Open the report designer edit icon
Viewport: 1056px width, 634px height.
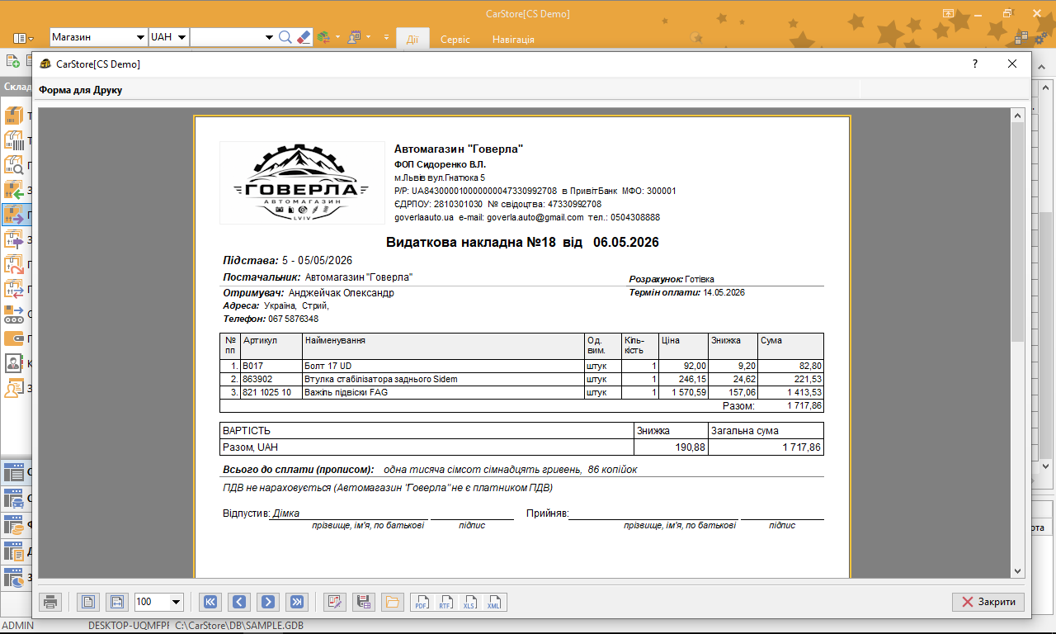click(334, 602)
